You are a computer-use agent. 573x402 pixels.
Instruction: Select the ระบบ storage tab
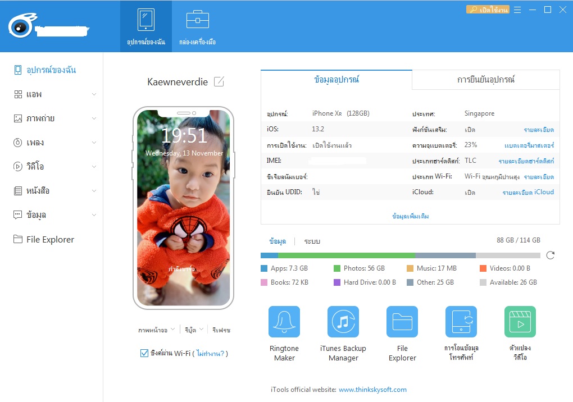[x=312, y=241]
